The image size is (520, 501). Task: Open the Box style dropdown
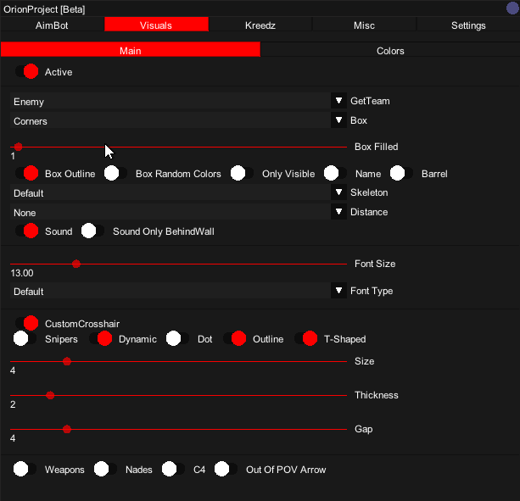[338, 120]
